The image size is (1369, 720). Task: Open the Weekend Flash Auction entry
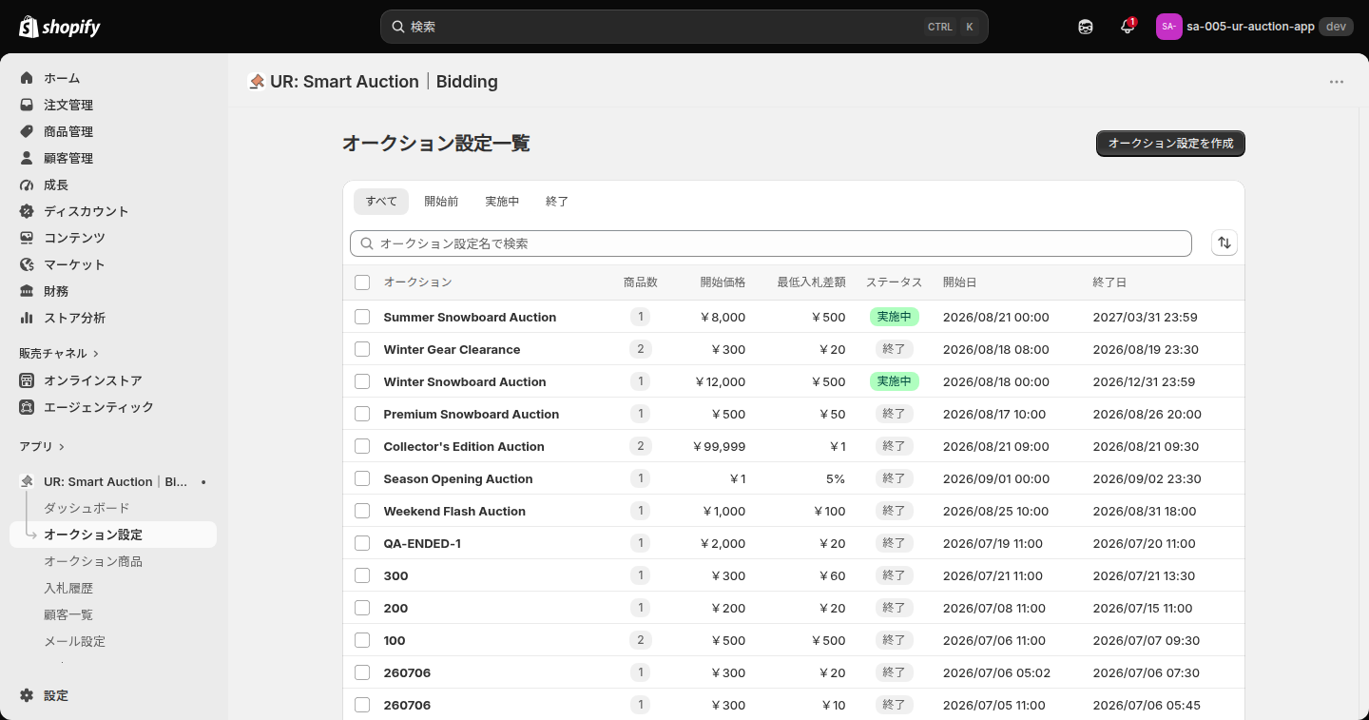(454, 511)
